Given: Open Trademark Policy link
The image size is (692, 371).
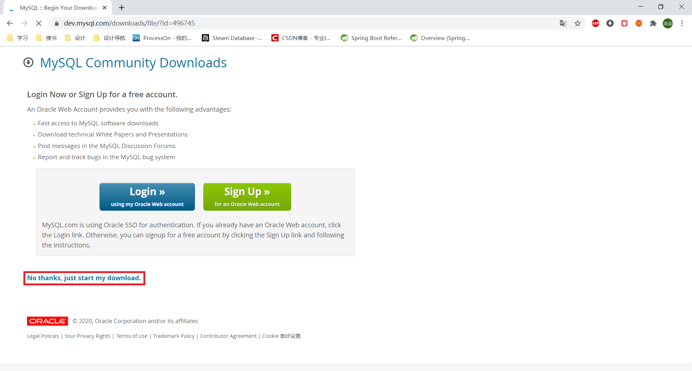Looking at the screenshot, I should (x=174, y=336).
